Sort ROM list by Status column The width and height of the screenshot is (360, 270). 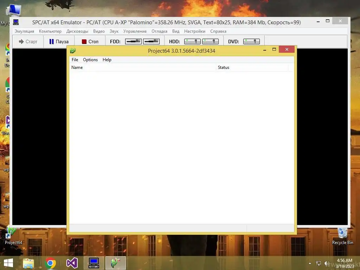[252, 67]
